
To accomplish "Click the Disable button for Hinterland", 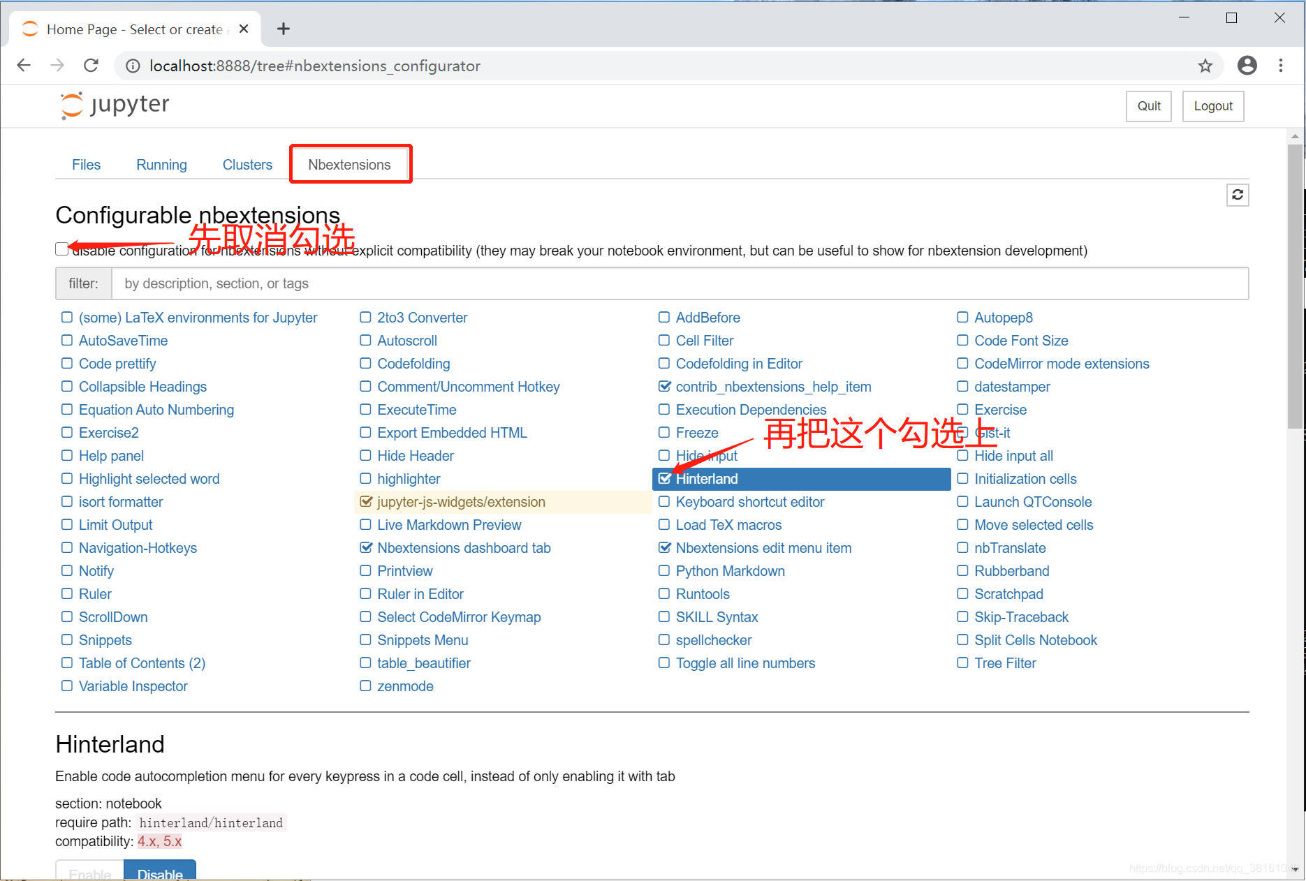I will (x=160, y=871).
